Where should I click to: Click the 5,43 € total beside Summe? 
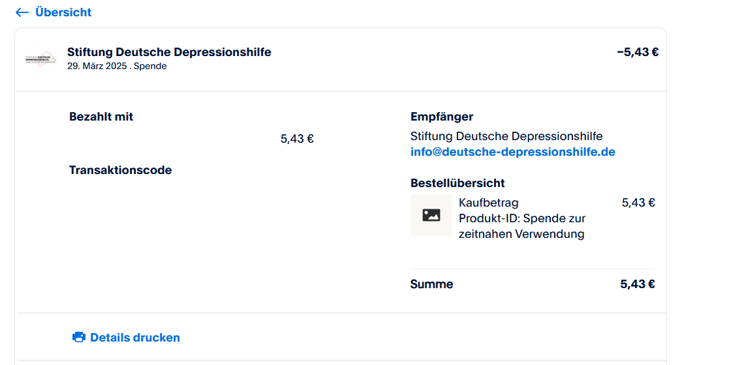click(637, 284)
